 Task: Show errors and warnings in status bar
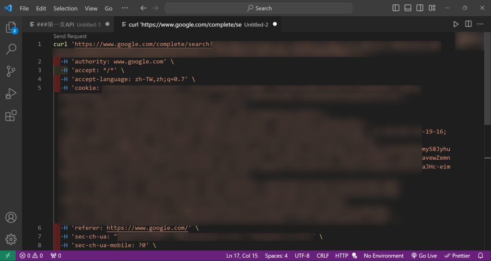point(31,256)
